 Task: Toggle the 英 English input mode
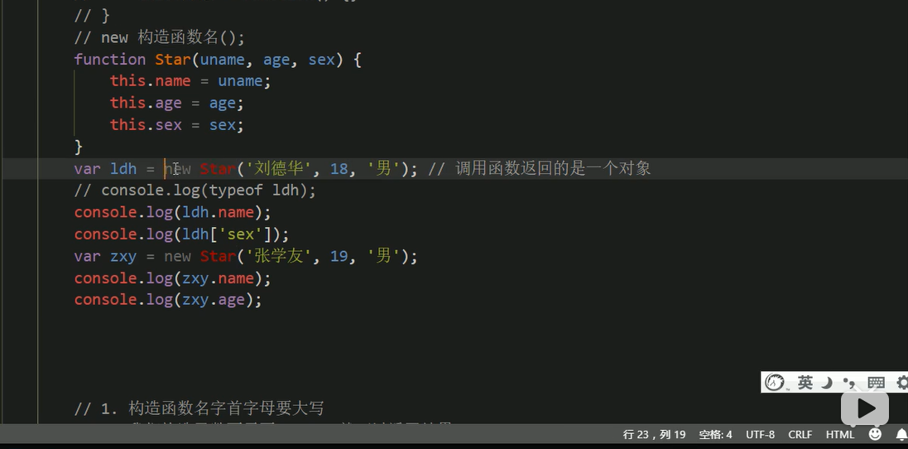tap(805, 383)
